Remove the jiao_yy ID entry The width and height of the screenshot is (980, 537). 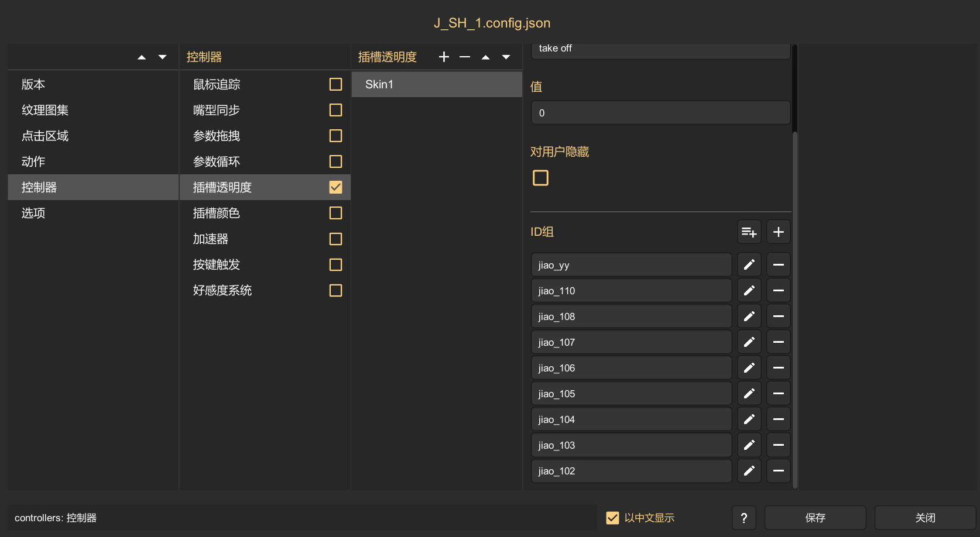(x=779, y=265)
